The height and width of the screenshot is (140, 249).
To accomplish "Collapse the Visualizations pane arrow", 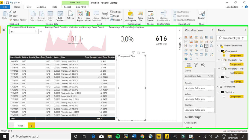I will 212,30.
